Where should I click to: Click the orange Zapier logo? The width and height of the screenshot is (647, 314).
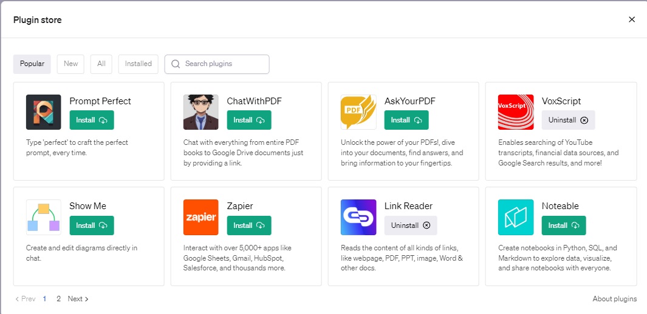pos(201,217)
